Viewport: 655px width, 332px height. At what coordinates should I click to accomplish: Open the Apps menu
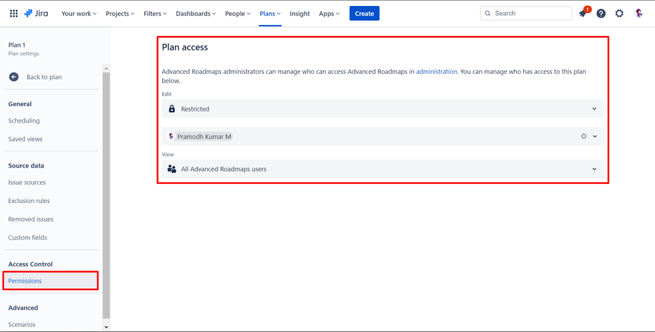(x=329, y=13)
